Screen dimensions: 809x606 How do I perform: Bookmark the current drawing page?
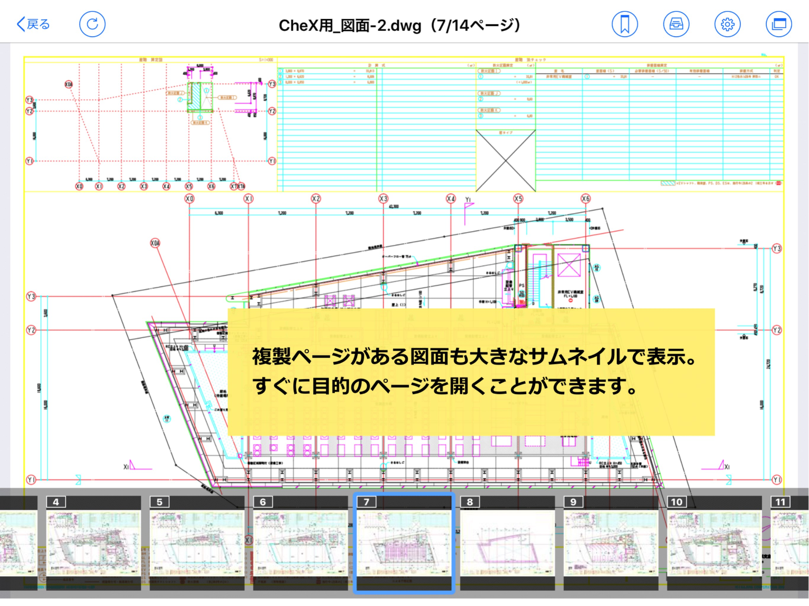[625, 24]
